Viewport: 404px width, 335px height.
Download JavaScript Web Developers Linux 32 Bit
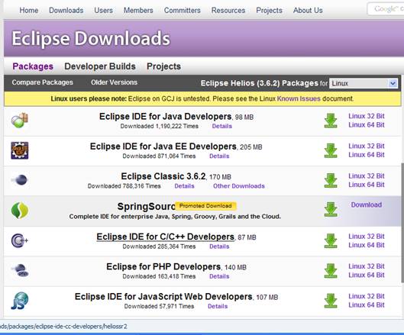coord(366,296)
